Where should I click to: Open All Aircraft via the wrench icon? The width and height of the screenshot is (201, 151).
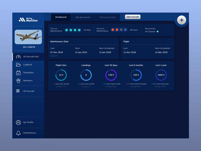18,91
